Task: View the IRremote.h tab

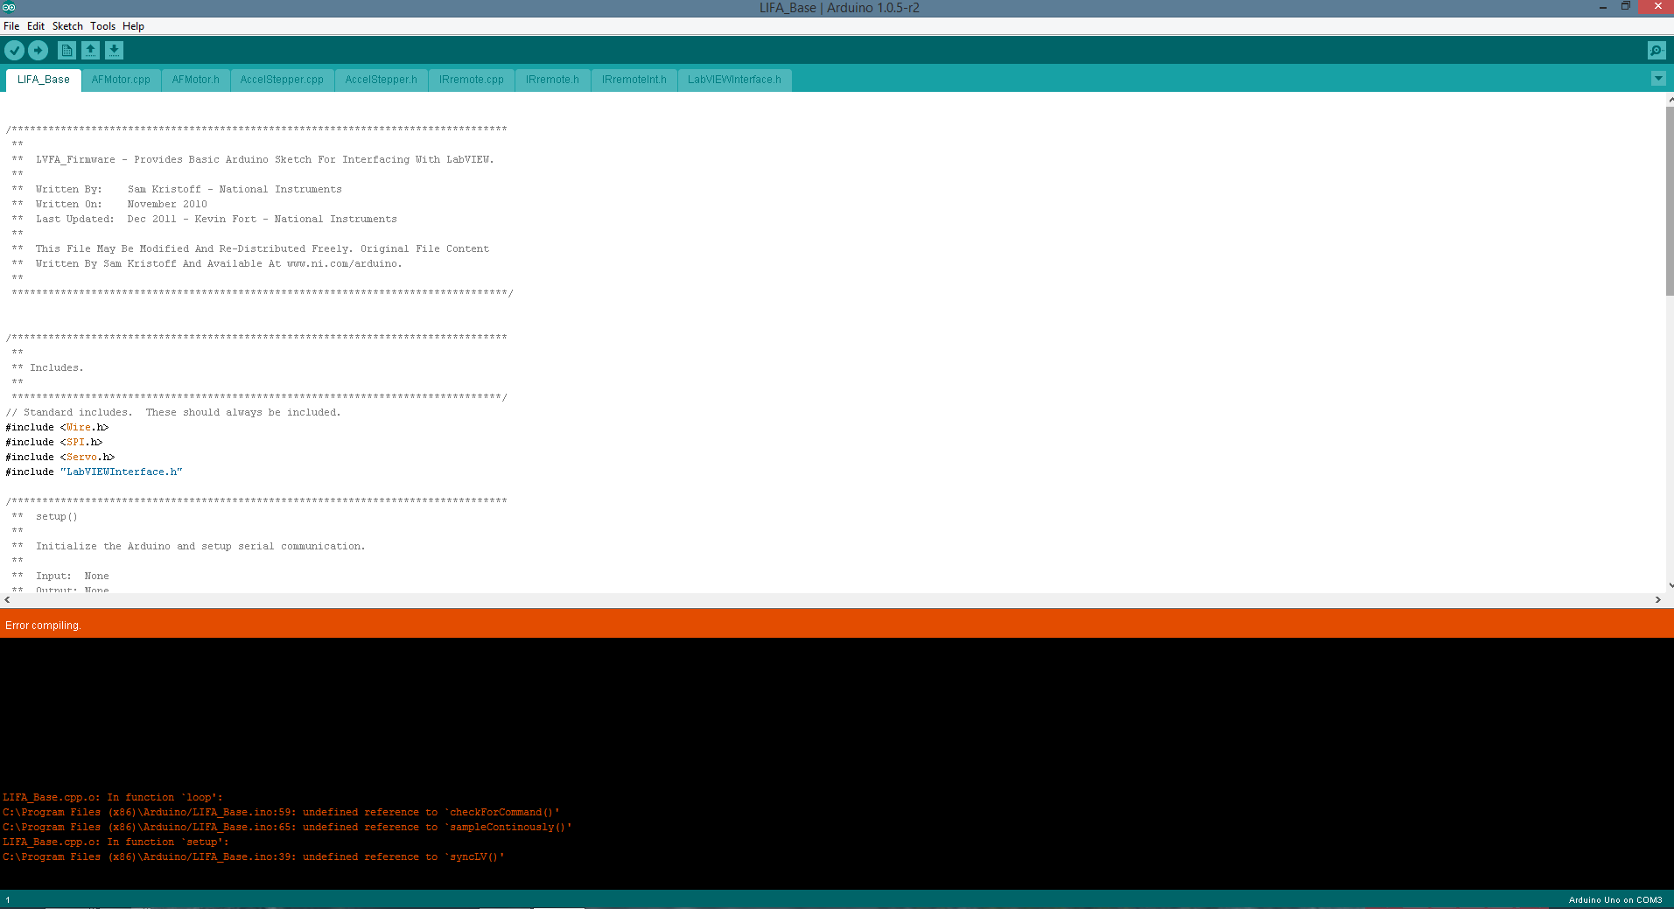Action: 553,80
